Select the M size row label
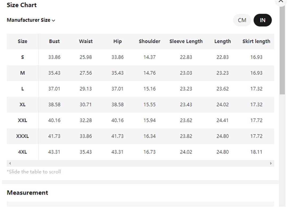Screen dimensions: 288x207 click(x=22, y=73)
